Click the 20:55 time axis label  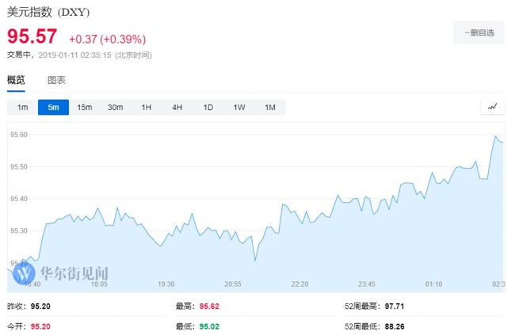point(232,284)
